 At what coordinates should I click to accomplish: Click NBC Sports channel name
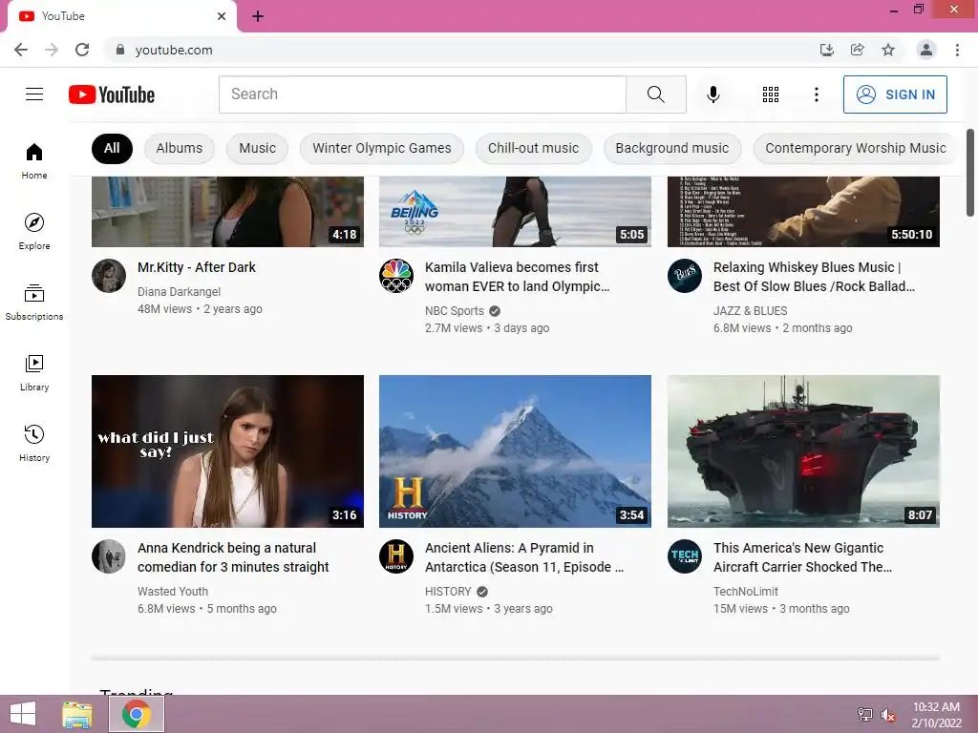pyautogui.click(x=454, y=310)
